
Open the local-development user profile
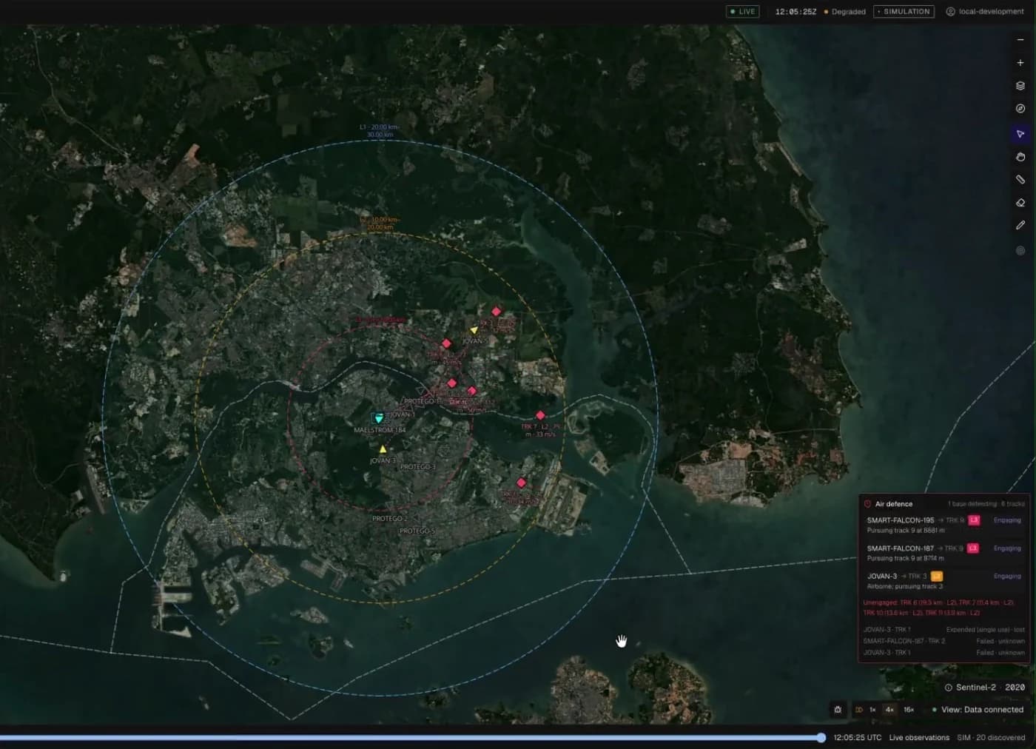[985, 12]
